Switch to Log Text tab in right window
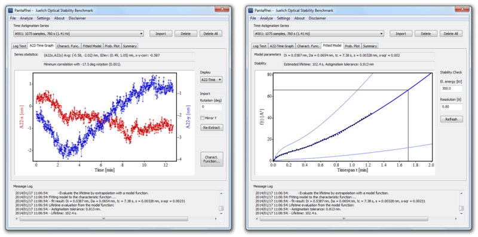 coord(260,46)
